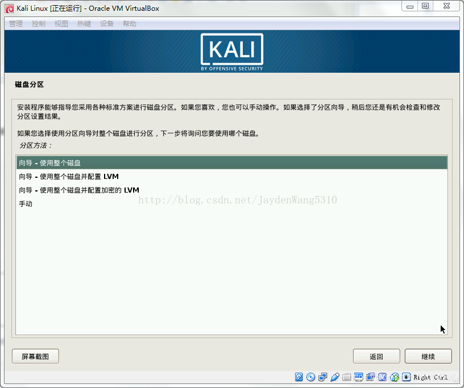Image resolution: width=464 pixels, height=388 pixels.
Task: Minimize the VirtualBox window
Action: [410, 6]
